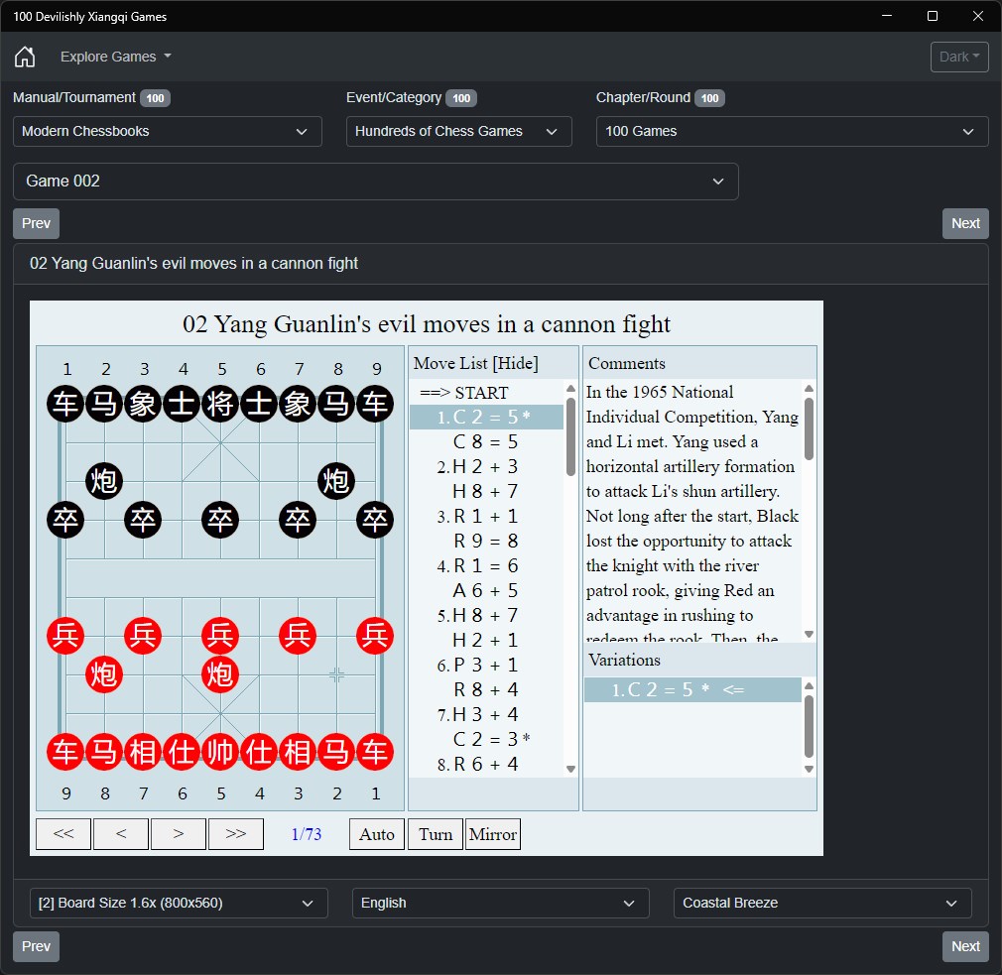Click the variations scrollbar thumb

(809, 726)
